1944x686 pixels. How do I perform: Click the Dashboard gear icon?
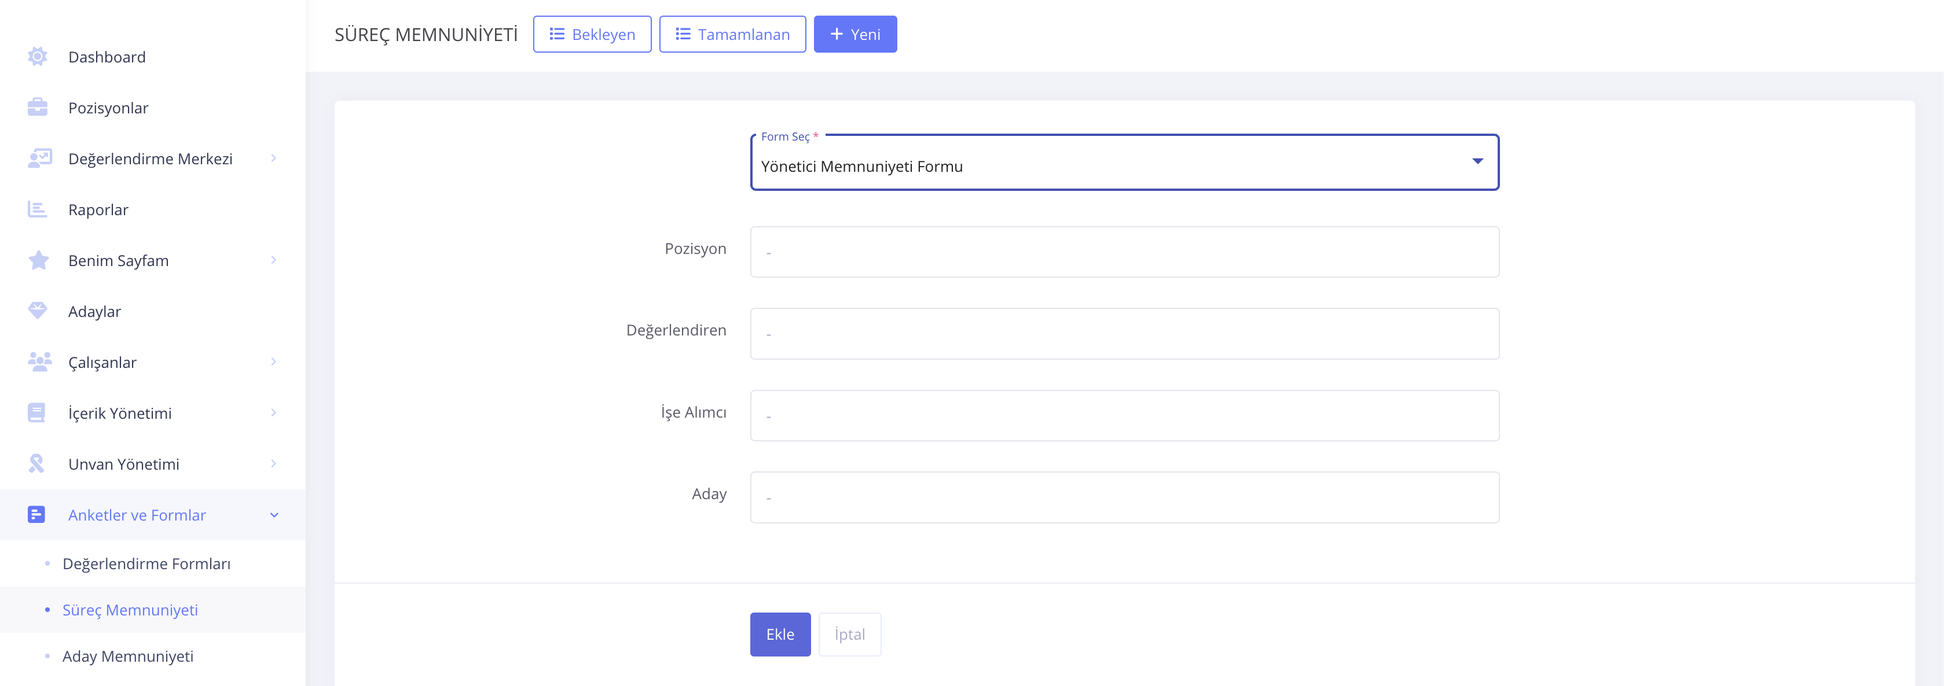[37, 57]
